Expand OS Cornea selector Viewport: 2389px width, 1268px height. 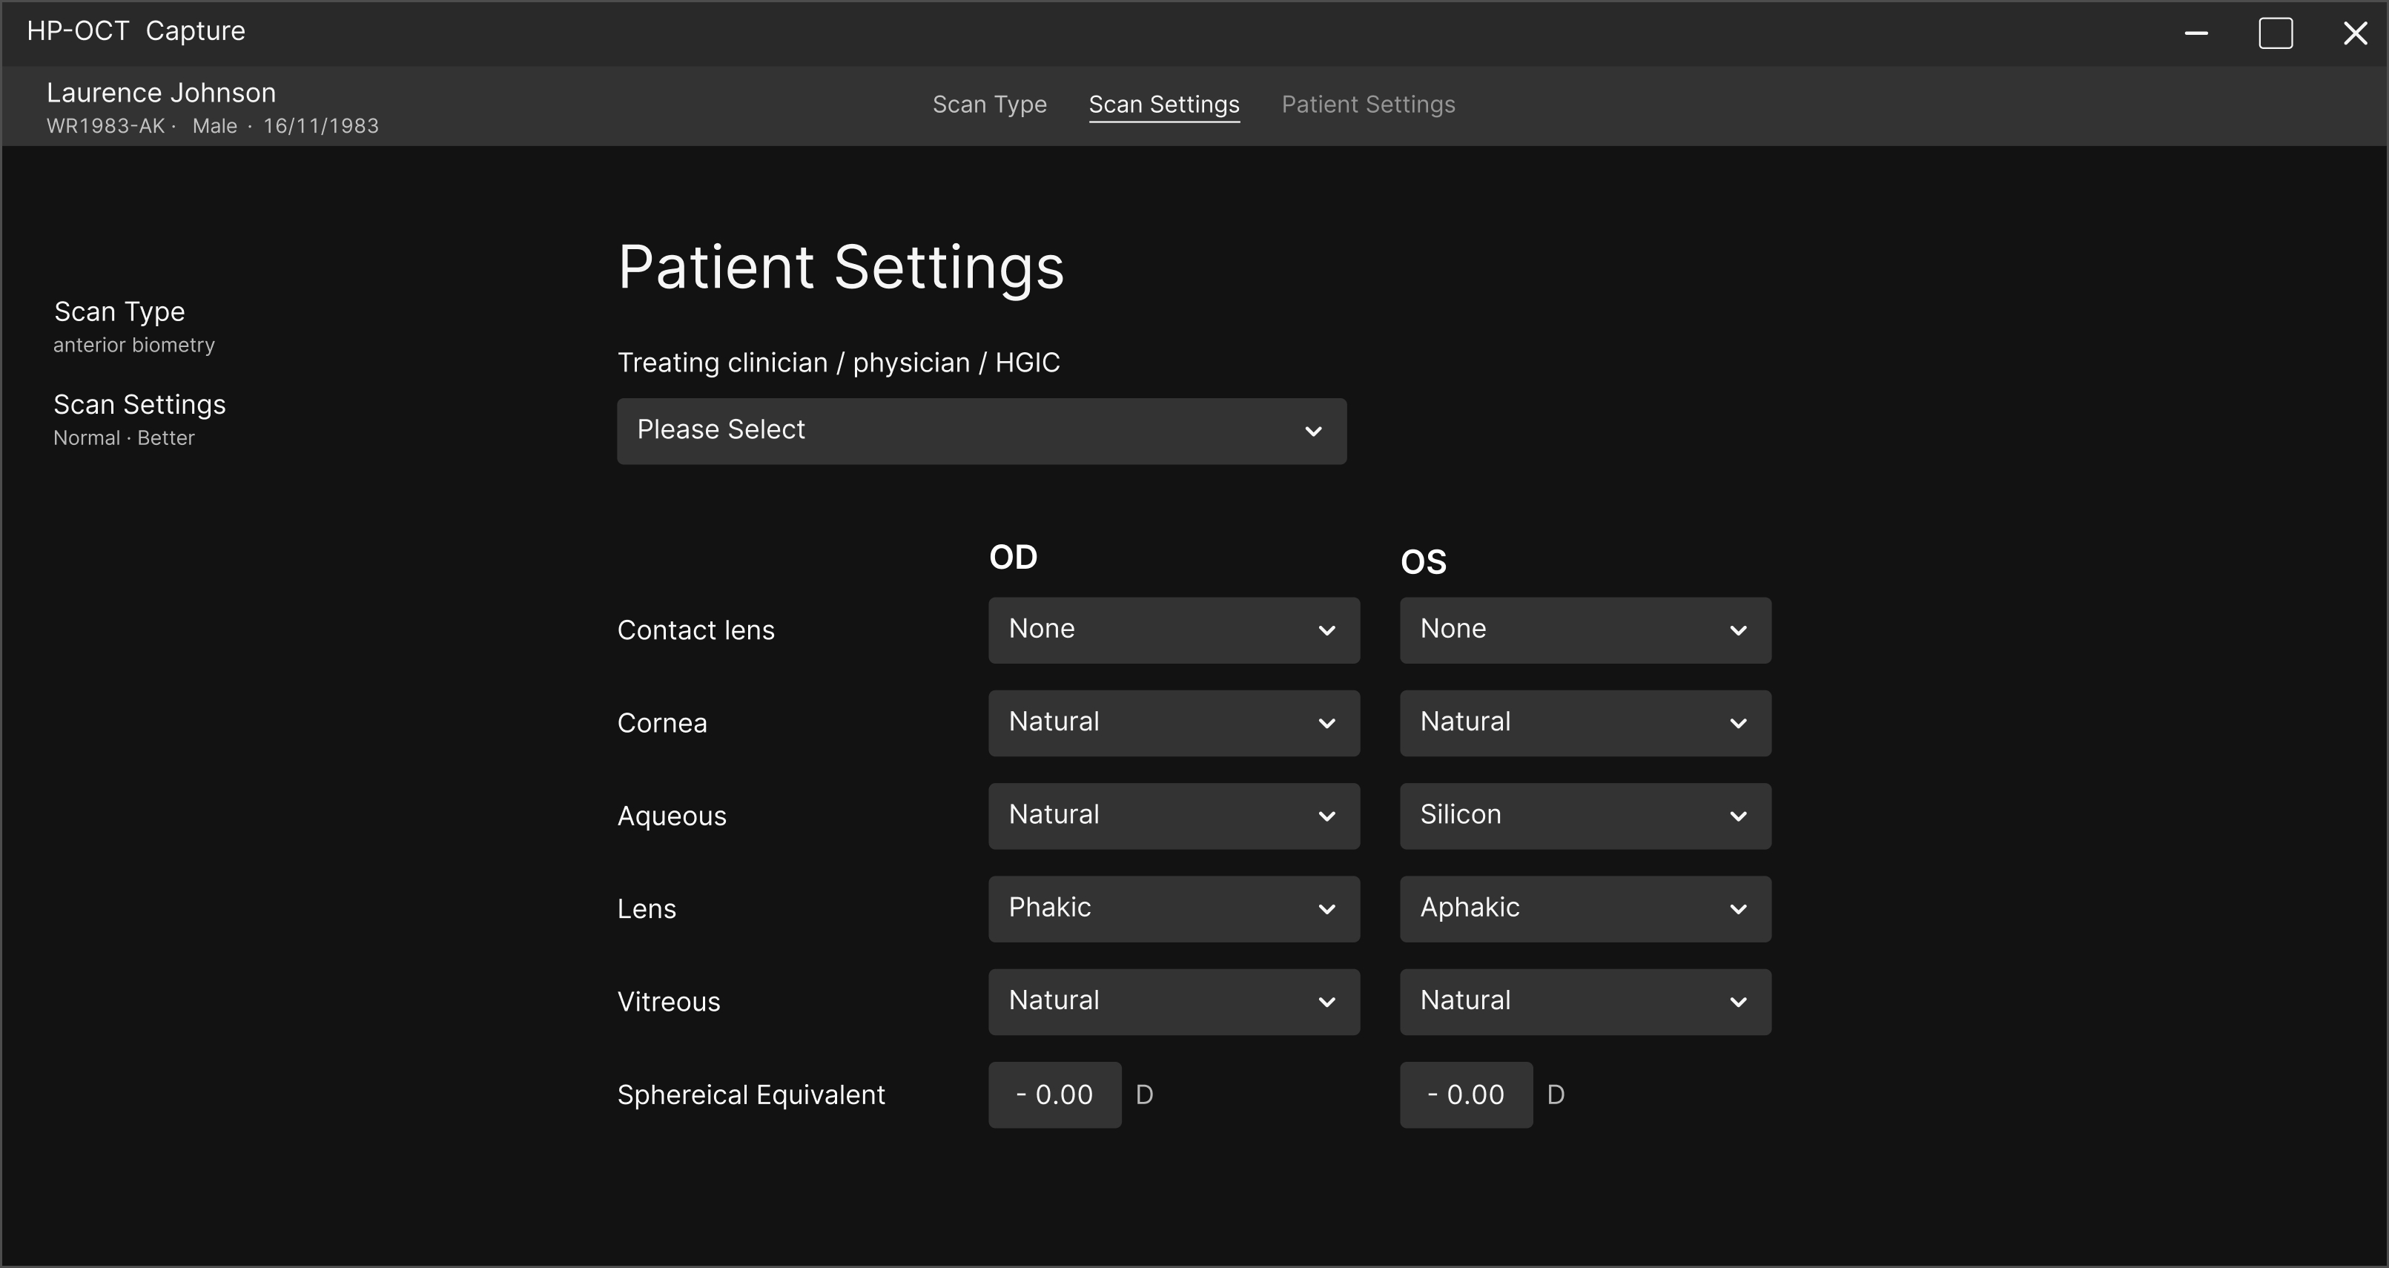(x=1585, y=722)
